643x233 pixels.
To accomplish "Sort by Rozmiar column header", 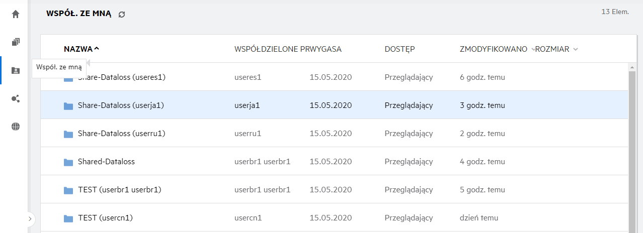I will point(552,49).
